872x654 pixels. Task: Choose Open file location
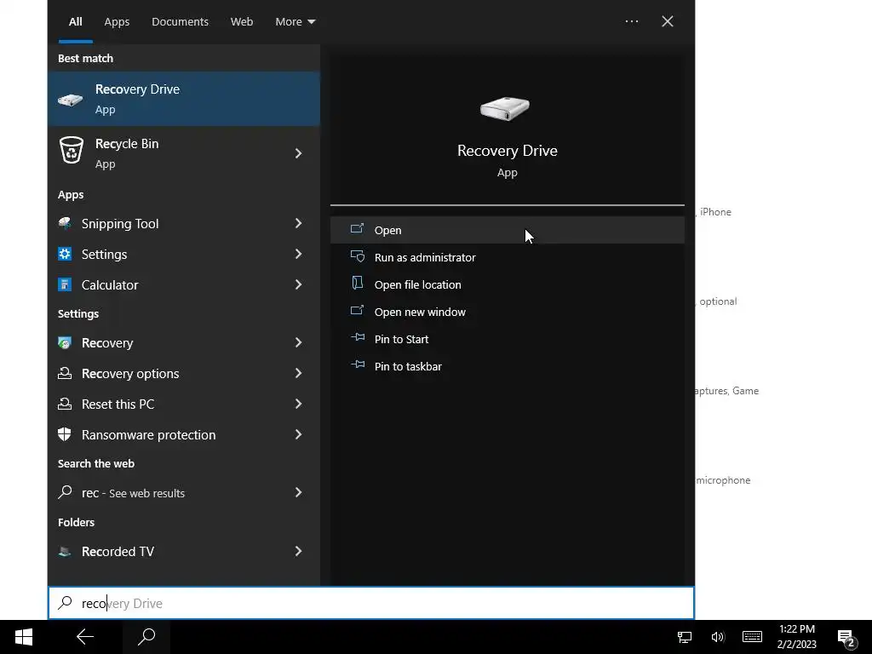coord(508,284)
